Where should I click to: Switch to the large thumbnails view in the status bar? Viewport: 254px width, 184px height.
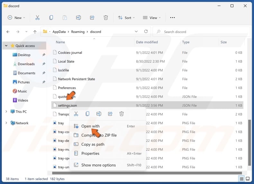tap(248, 179)
